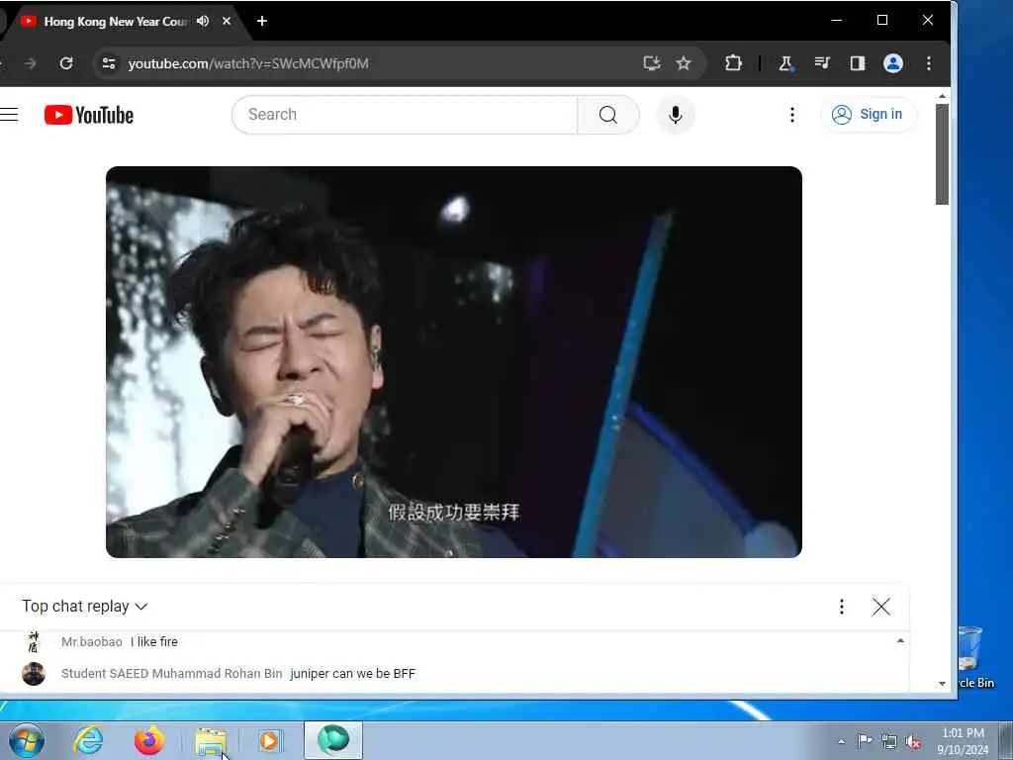The width and height of the screenshot is (1013, 760).
Task: Click Student SAEED's chat avatar
Action: click(x=34, y=673)
